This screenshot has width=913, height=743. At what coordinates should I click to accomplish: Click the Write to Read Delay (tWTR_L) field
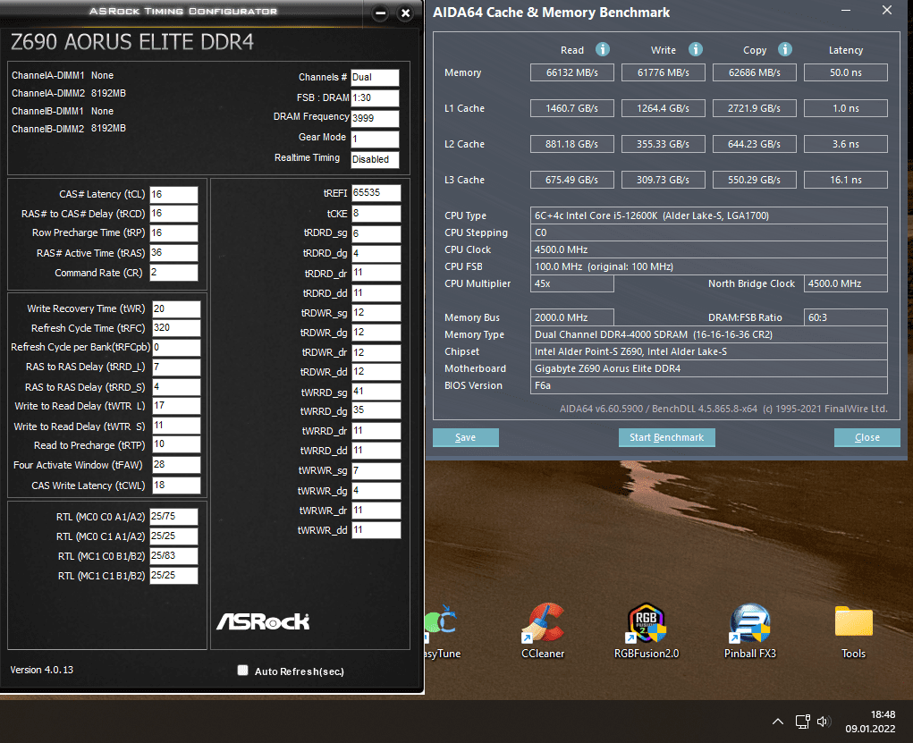[x=176, y=406]
